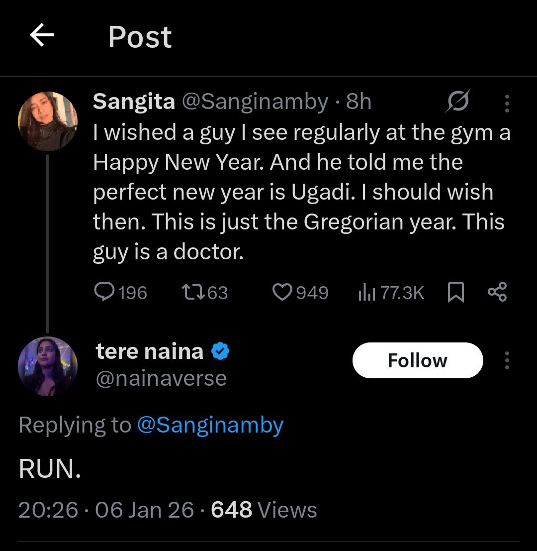Bookmark Sangita's post

[x=456, y=292]
